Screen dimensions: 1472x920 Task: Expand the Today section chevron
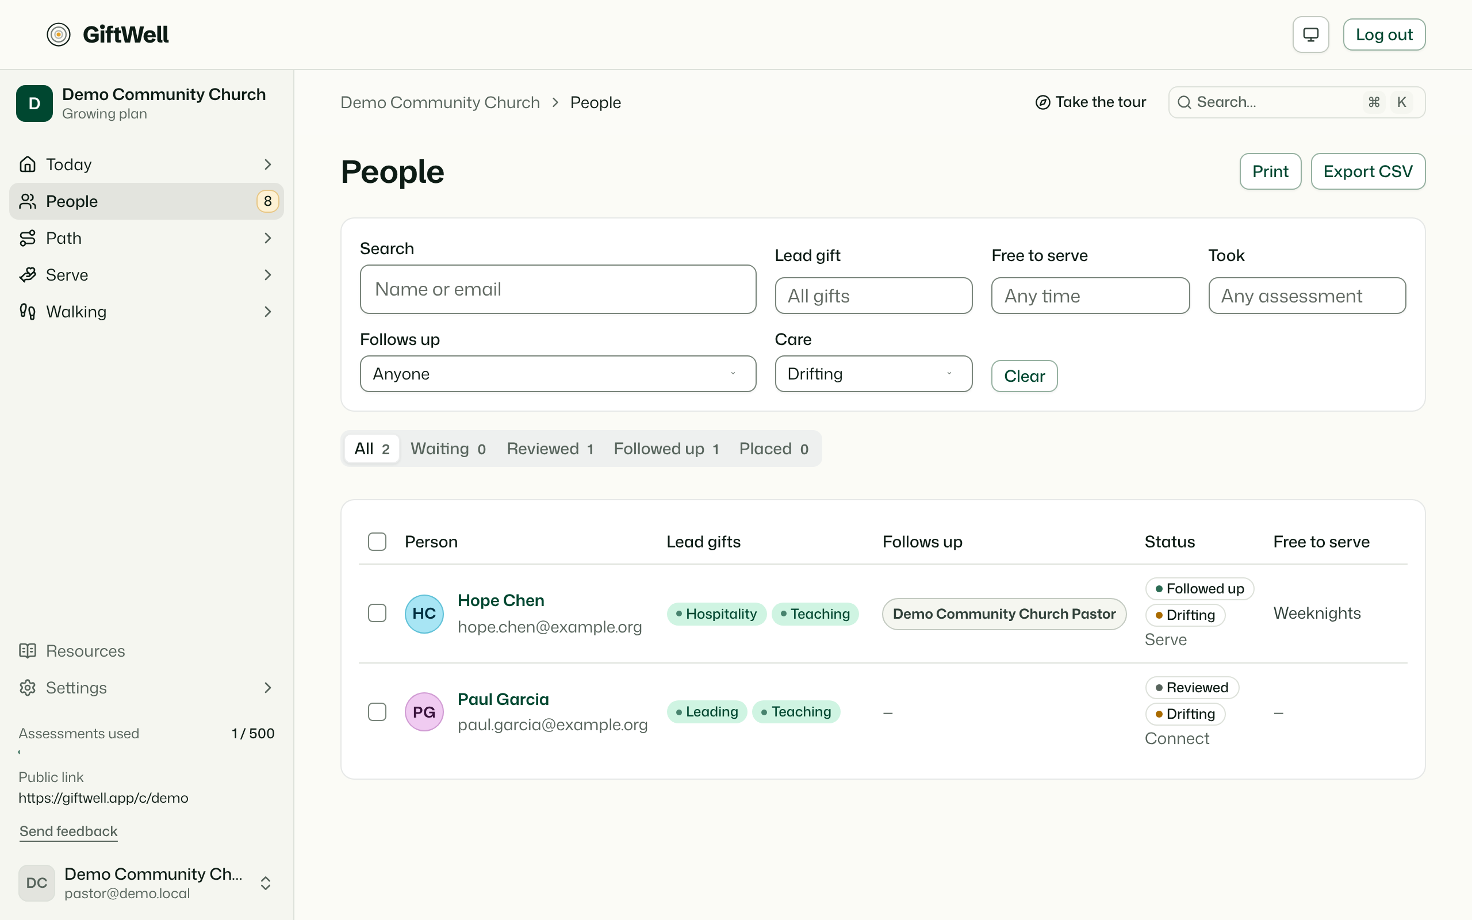(x=267, y=164)
